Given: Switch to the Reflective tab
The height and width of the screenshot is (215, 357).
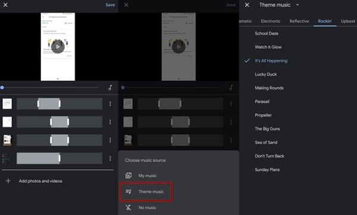Looking at the screenshot, I should (299, 21).
